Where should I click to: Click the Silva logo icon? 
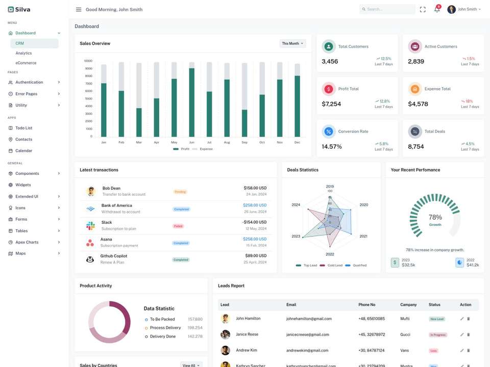tap(11, 9)
